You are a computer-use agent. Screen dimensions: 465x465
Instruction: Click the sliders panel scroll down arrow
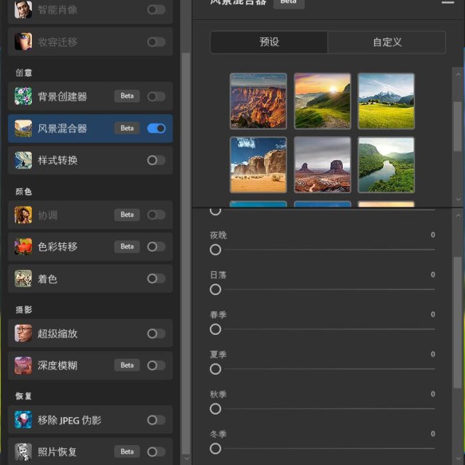458,459
